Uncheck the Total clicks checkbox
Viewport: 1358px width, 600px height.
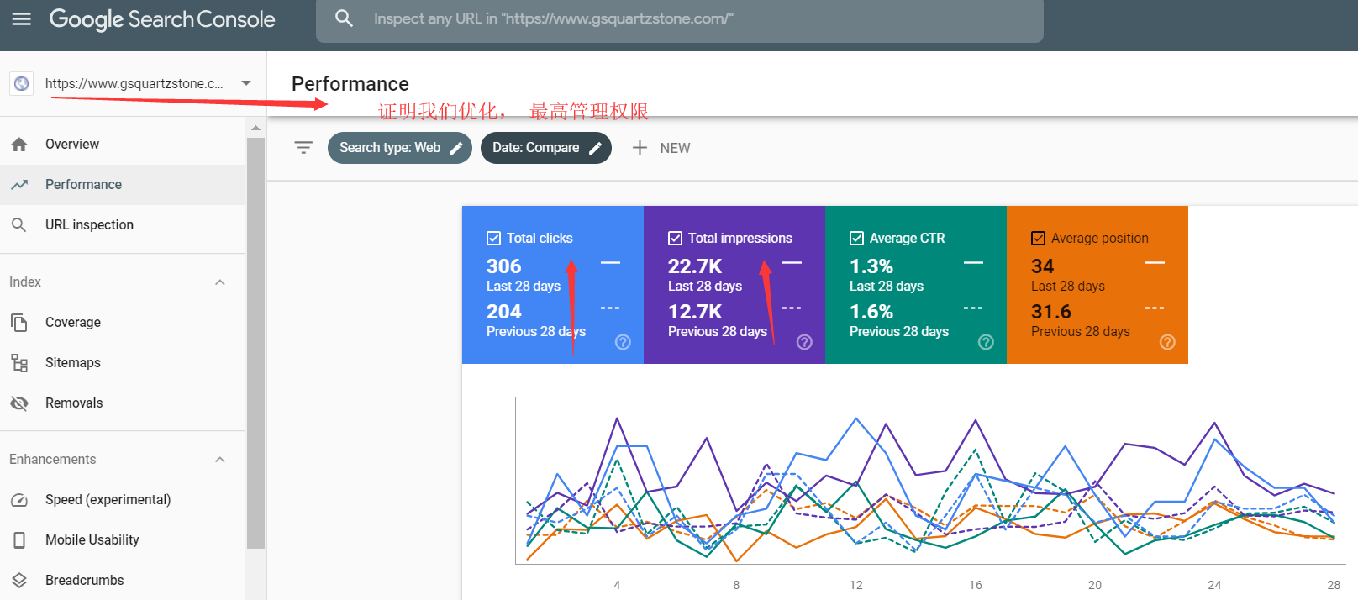493,239
